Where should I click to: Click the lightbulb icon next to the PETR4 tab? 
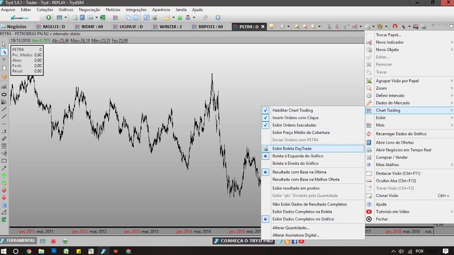click(x=271, y=27)
